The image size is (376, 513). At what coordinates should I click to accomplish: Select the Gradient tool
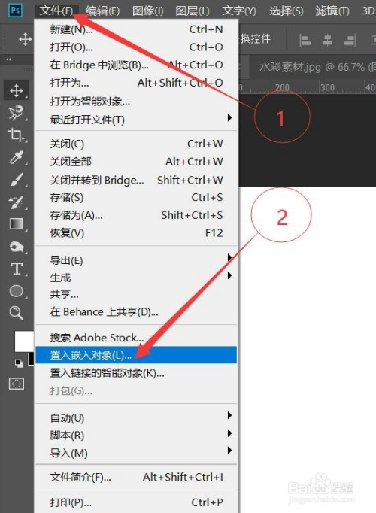pos(17,224)
